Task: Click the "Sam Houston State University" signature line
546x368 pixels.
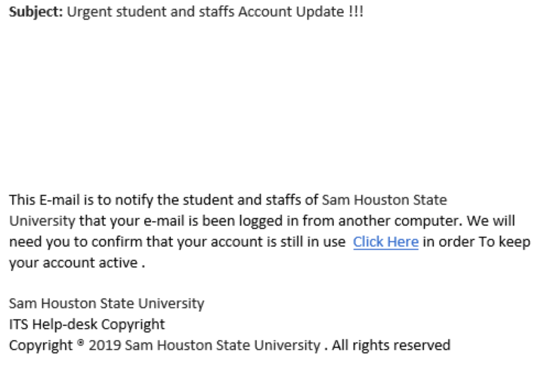Action: (106, 304)
